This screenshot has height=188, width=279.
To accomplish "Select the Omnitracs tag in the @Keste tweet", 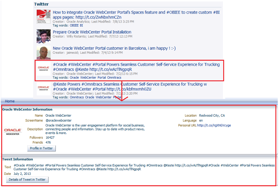I will point(77,97).
